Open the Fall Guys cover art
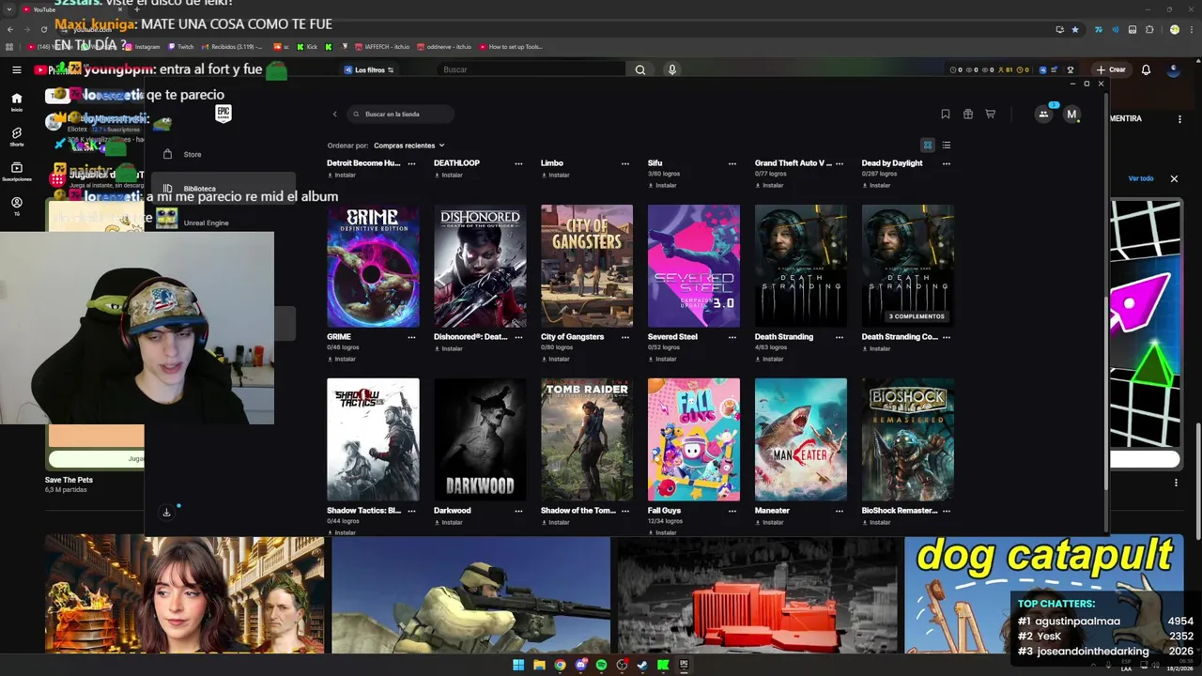 694,439
